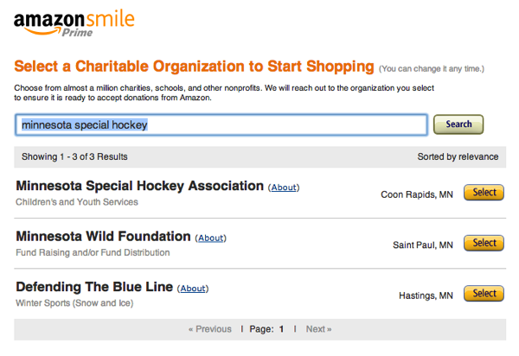Open Defending The Blue Line result title
The width and height of the screenshot is (519, 356).
pos(94,287)
